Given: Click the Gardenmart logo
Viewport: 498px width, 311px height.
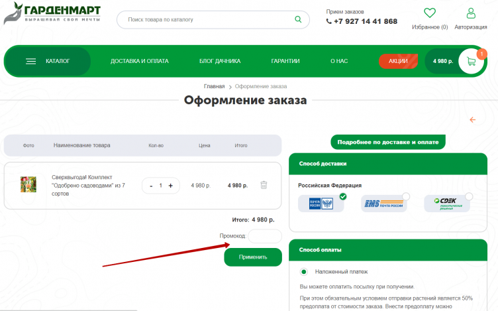Looking at the screenshot, I should [52, 13].
